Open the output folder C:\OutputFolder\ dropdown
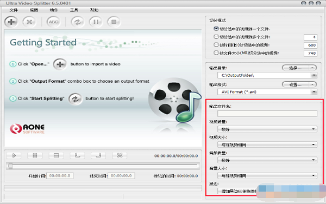Viewport: 326px width, 204px height. 314,75
